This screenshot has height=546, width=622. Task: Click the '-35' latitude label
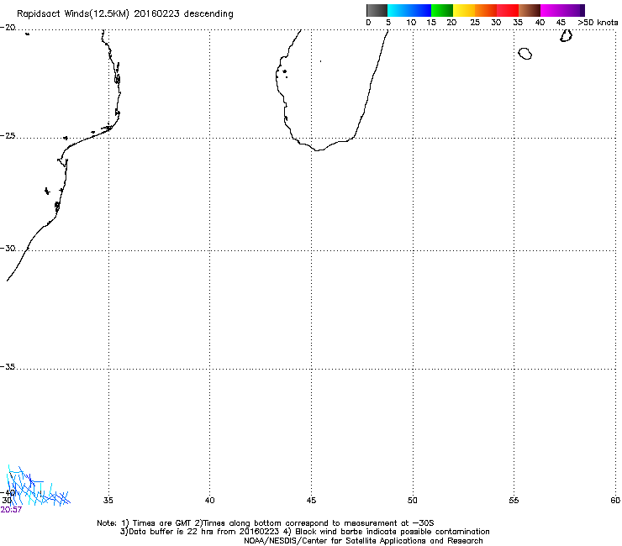coord(8,367)
